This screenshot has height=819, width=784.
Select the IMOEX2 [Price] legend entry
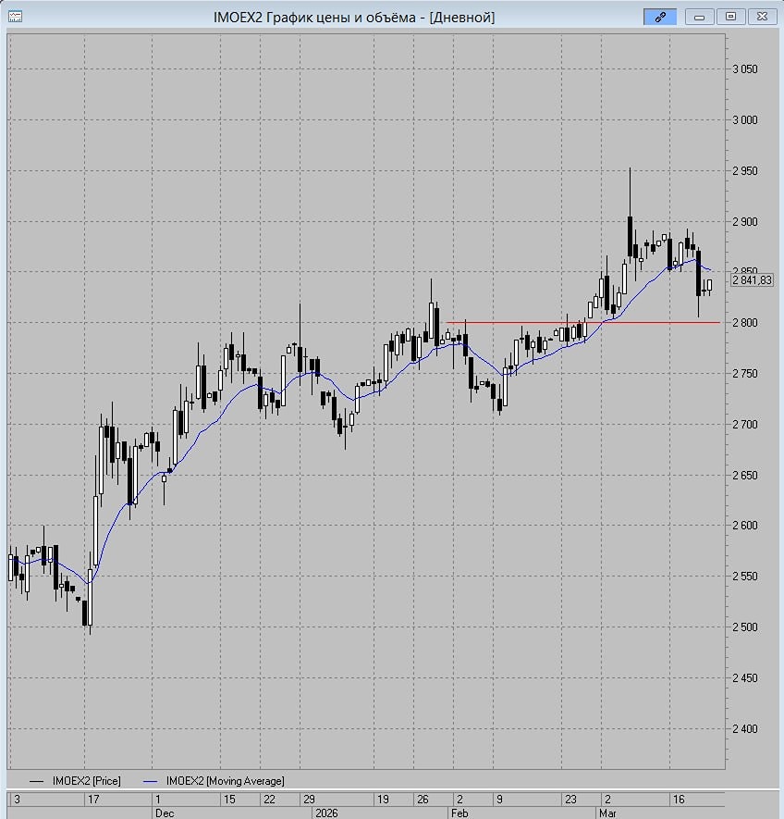point(75,781)
